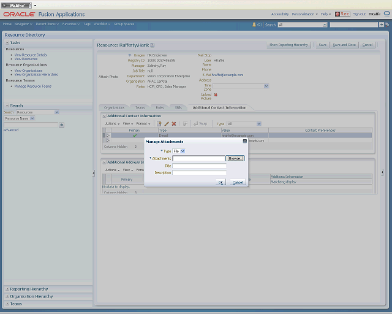Click the Wrap toolbar button
The image size is (392, 314).
[200, 124]
